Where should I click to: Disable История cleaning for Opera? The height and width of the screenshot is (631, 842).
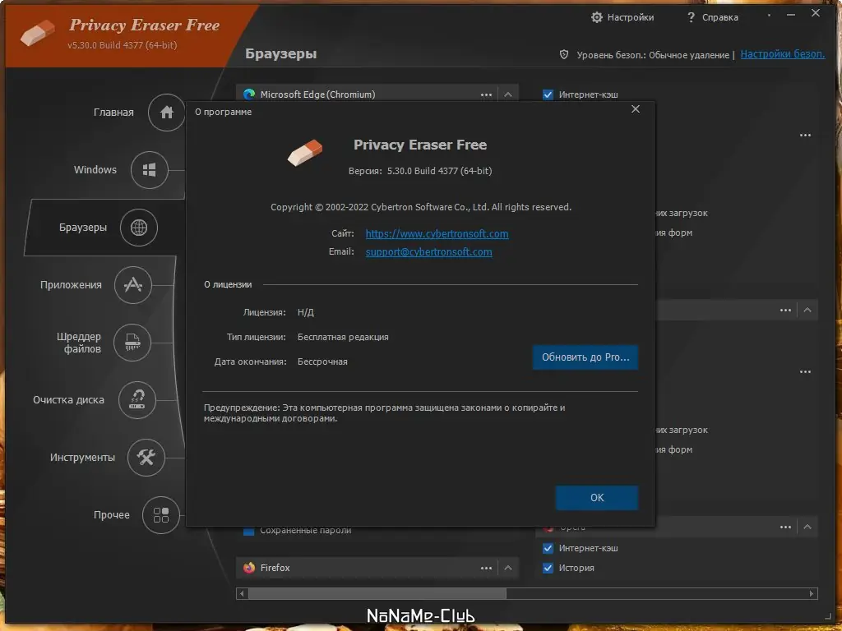(548, 568)
